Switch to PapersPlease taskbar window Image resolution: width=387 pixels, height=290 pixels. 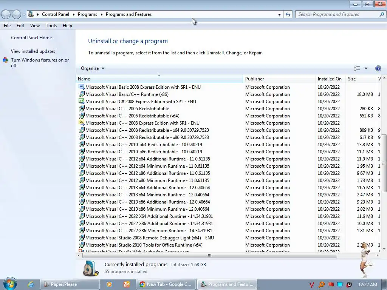(70, 284)
